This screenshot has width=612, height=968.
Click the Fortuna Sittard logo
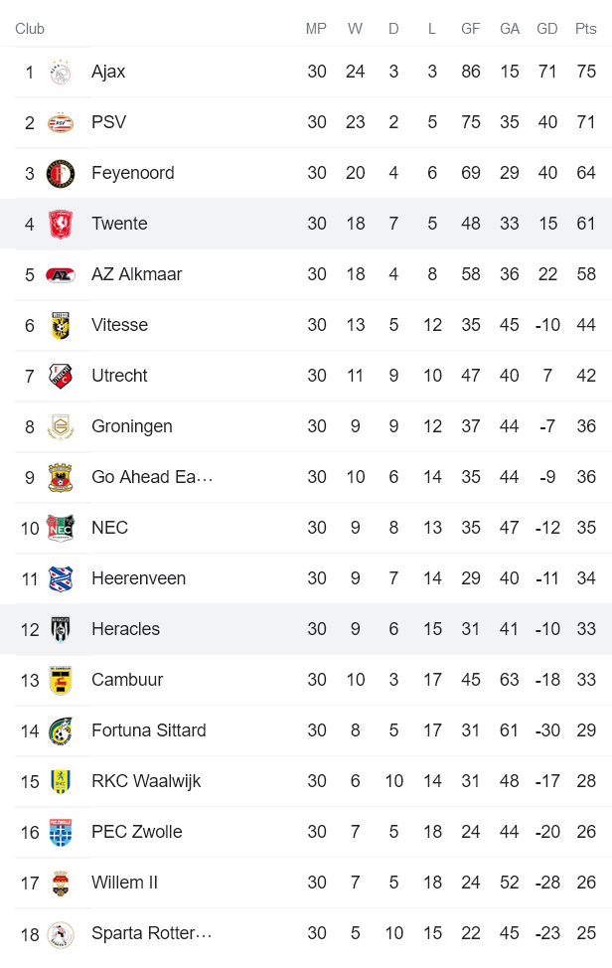(x=61, y=730)
